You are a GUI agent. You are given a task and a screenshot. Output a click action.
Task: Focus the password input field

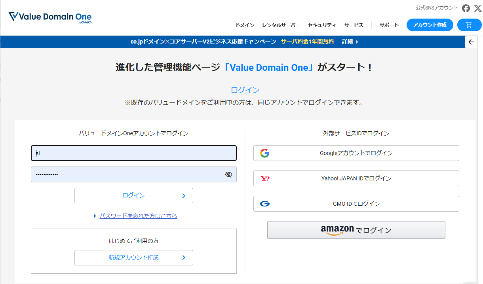coord(134,174)
